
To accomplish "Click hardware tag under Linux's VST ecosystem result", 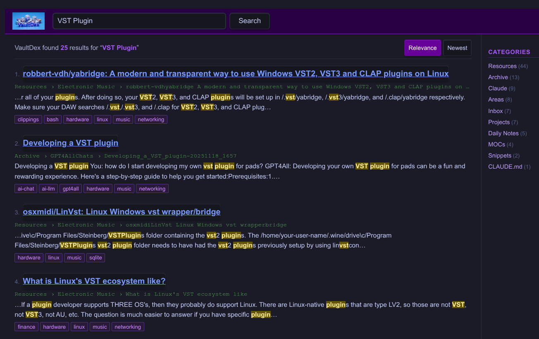I will [55, 327].
